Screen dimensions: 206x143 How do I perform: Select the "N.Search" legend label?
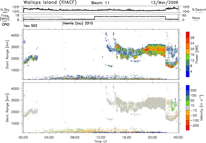[199, 10]
